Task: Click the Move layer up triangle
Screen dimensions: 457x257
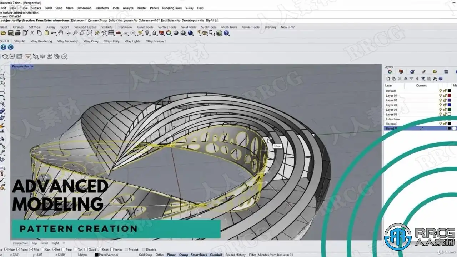Action: [406, 79]
